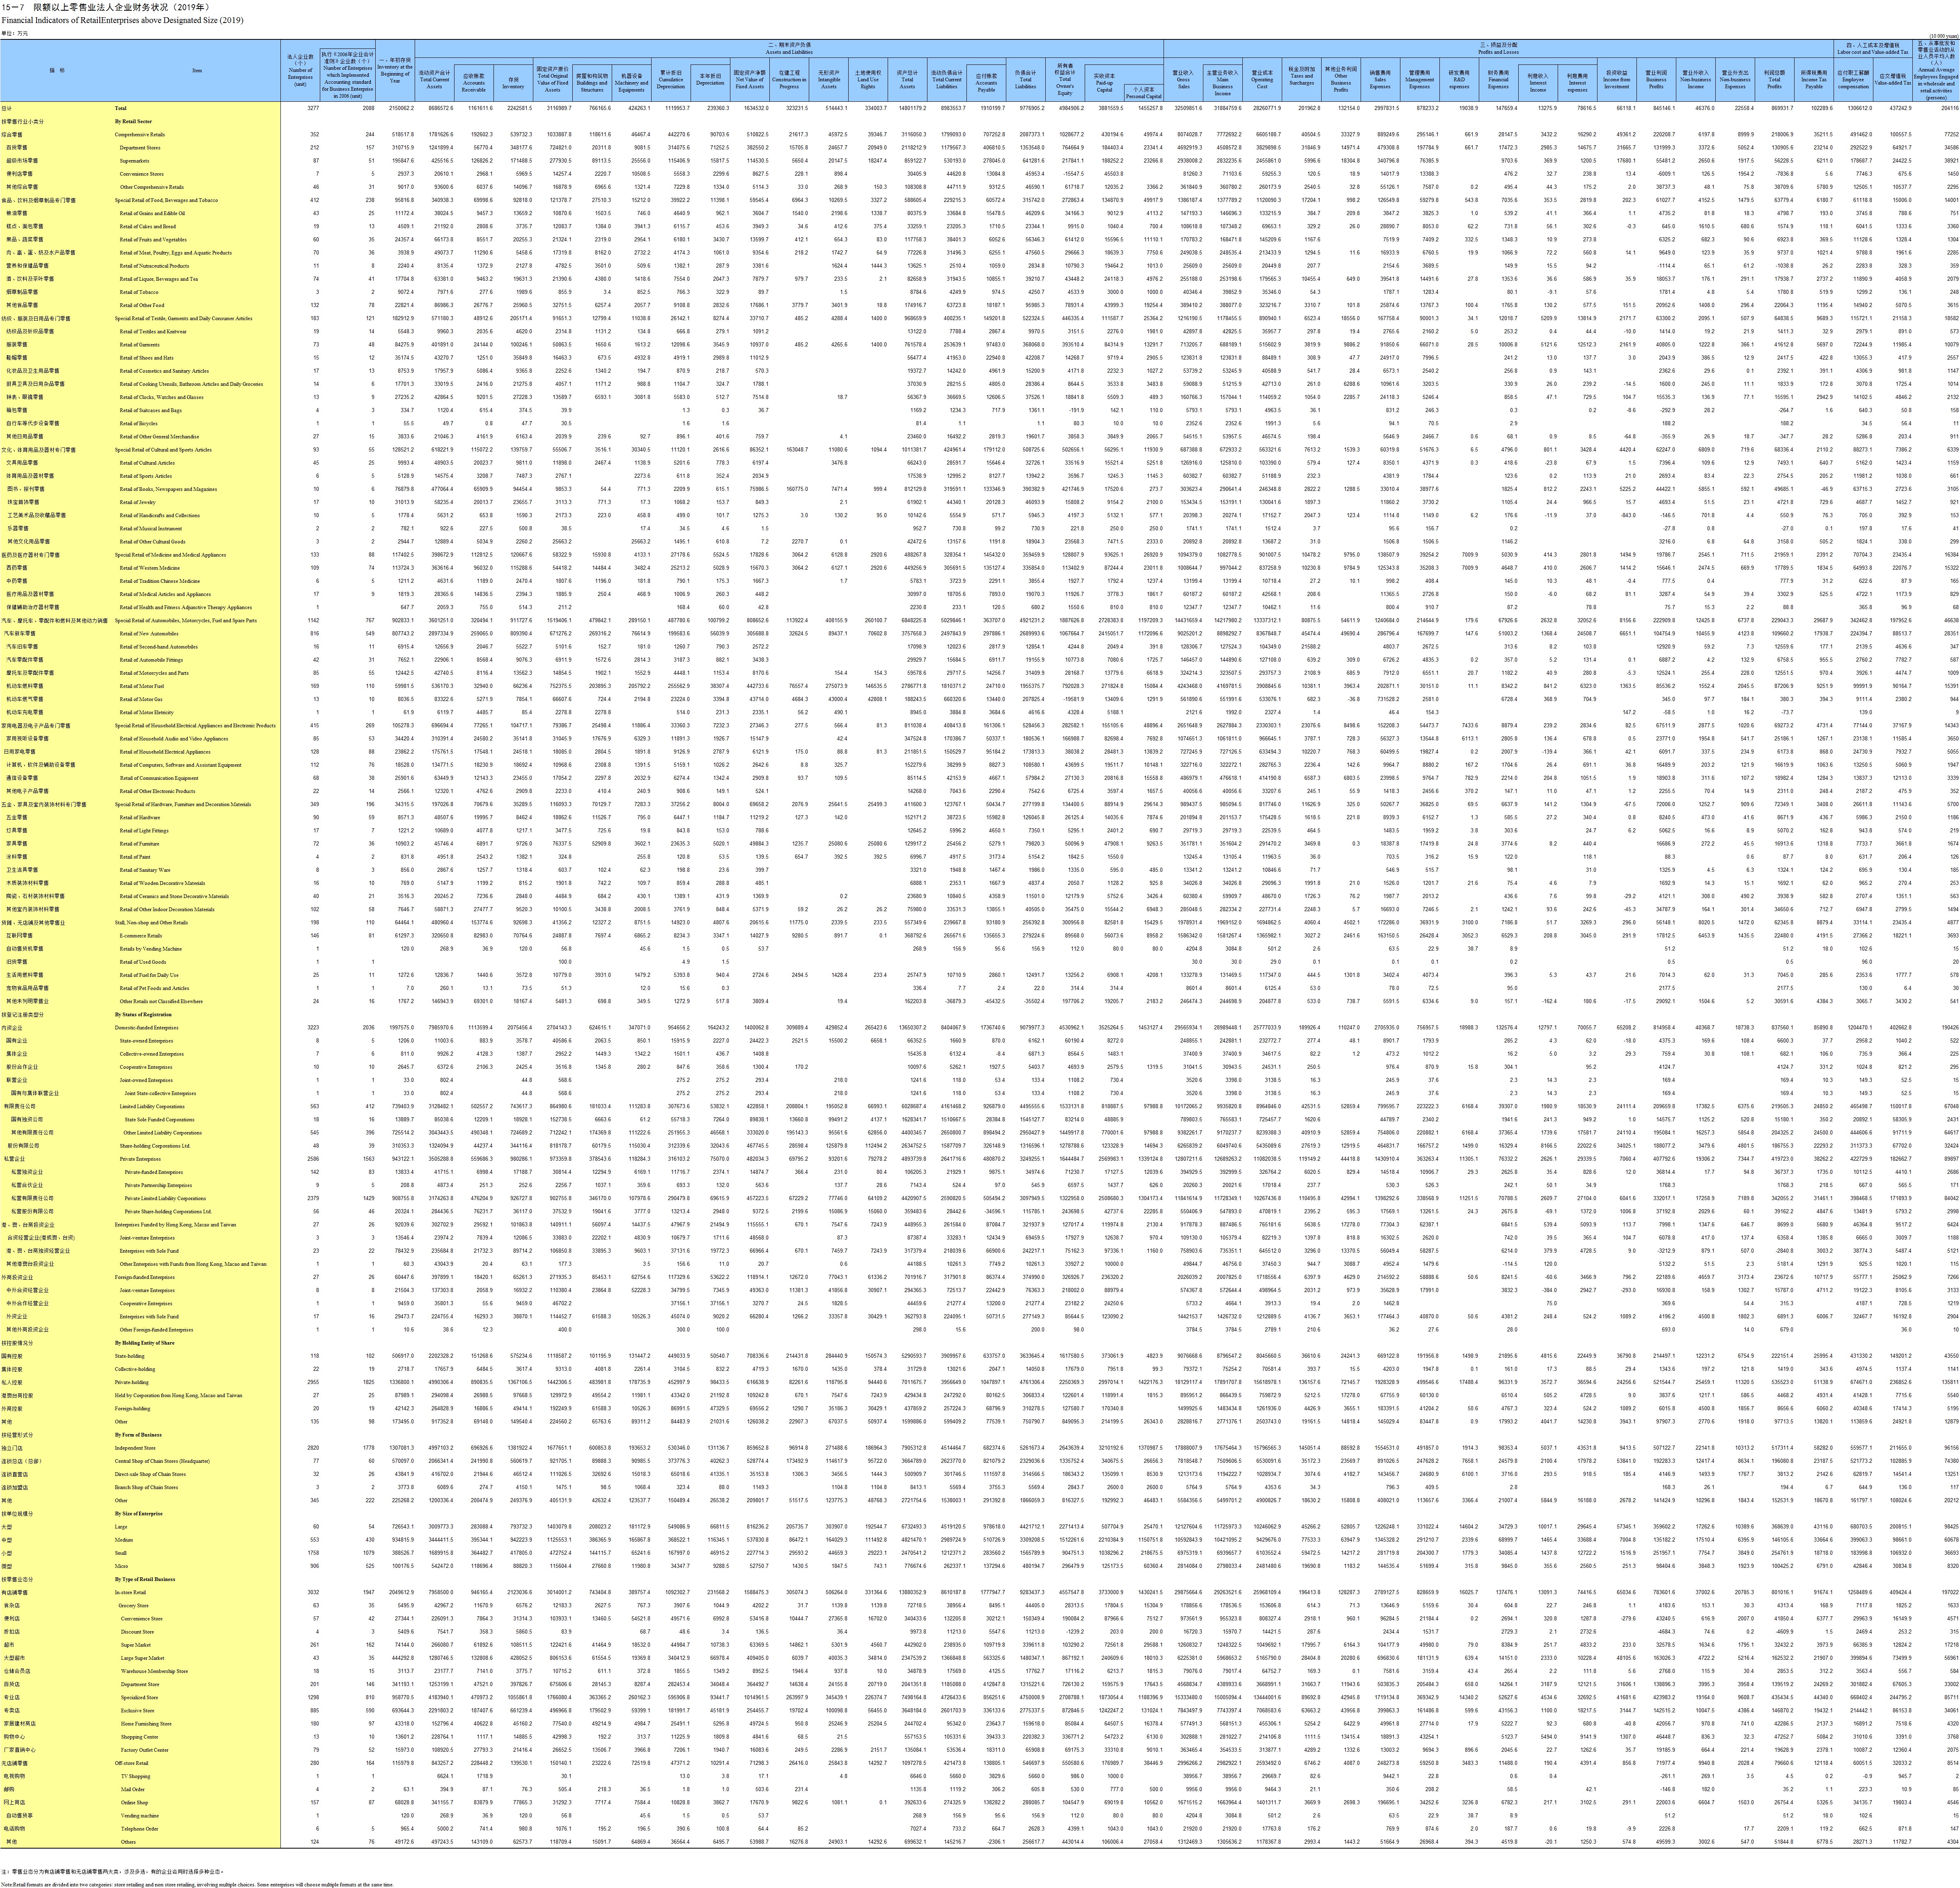Click "Central Shop of Chain Stores (Headquarter)"

162,1460
